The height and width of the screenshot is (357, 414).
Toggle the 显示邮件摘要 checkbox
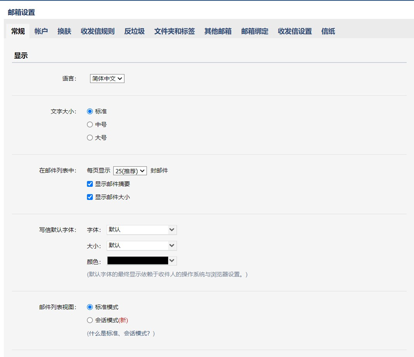tap(90, 184)
